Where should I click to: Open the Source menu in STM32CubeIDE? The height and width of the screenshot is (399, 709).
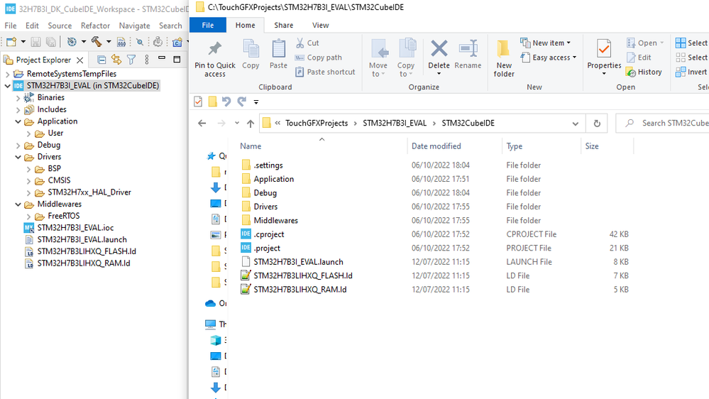coord(60,26)
